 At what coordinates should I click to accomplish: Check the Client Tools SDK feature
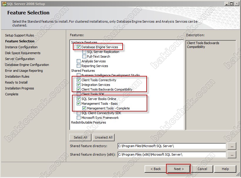pyautogui.click(x=78, y=94)
